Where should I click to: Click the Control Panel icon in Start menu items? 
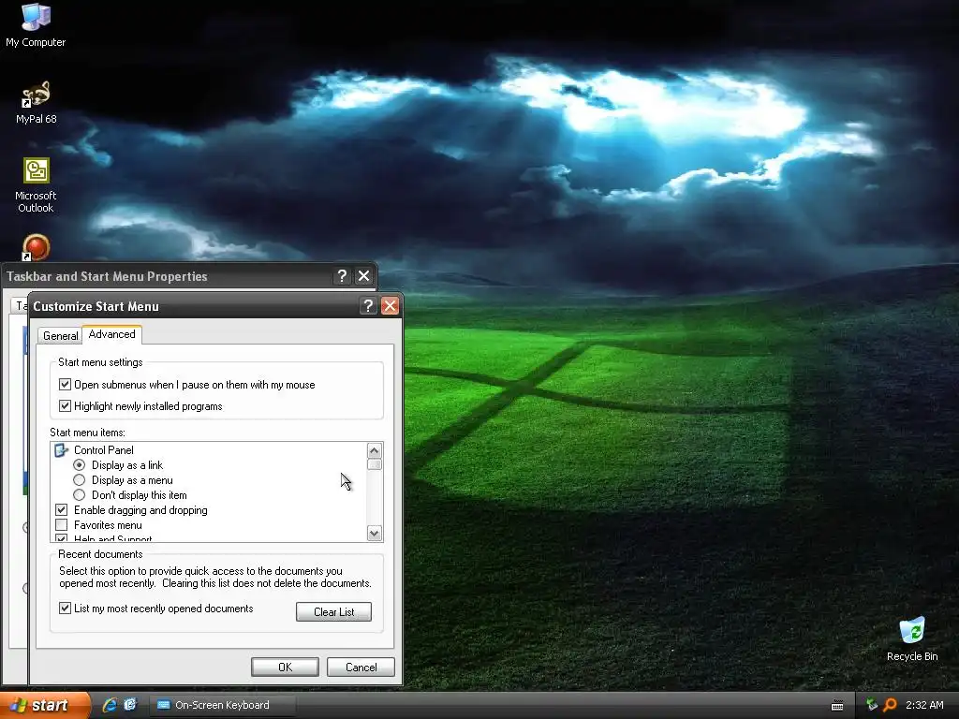[61, 450]
